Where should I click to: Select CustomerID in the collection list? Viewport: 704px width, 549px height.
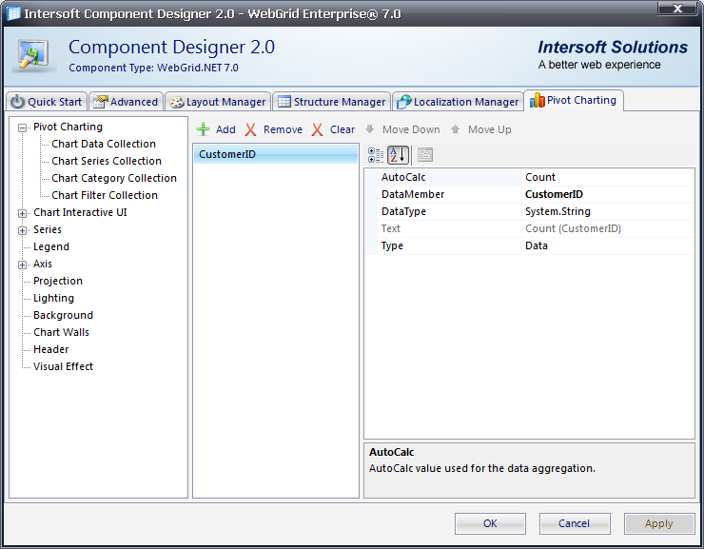coord(276,154)
